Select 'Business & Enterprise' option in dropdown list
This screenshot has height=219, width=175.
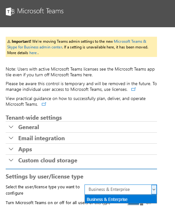pyautogui.click(x=121, y=199)
